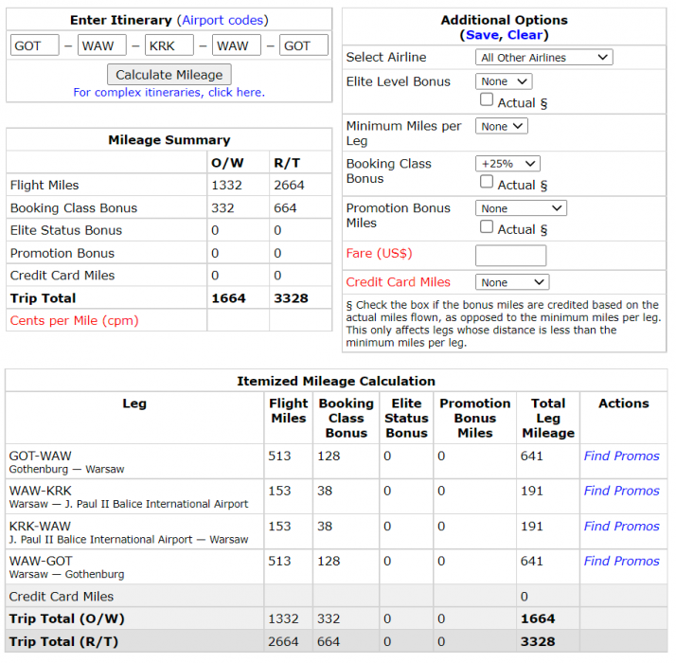
Task: Enable the Actual checkbox under Booking Class Bonus
Action: (x=487, y=183)
